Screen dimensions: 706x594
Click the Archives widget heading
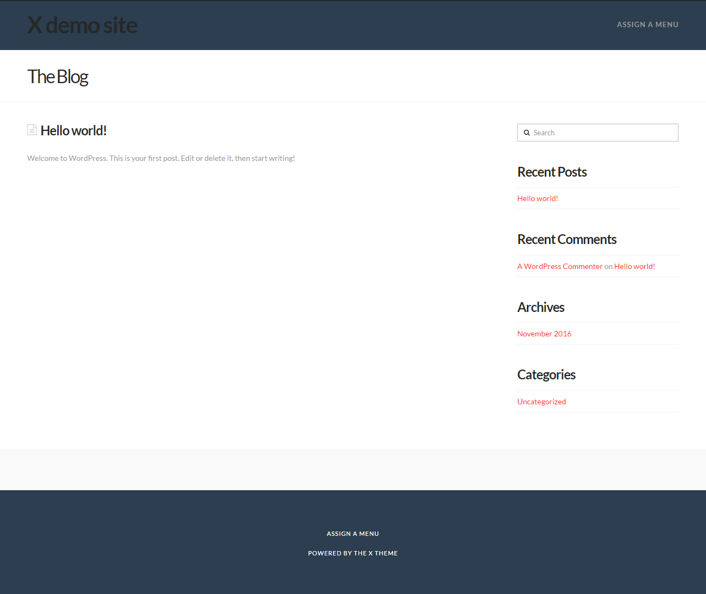click(x=541, y=307)
